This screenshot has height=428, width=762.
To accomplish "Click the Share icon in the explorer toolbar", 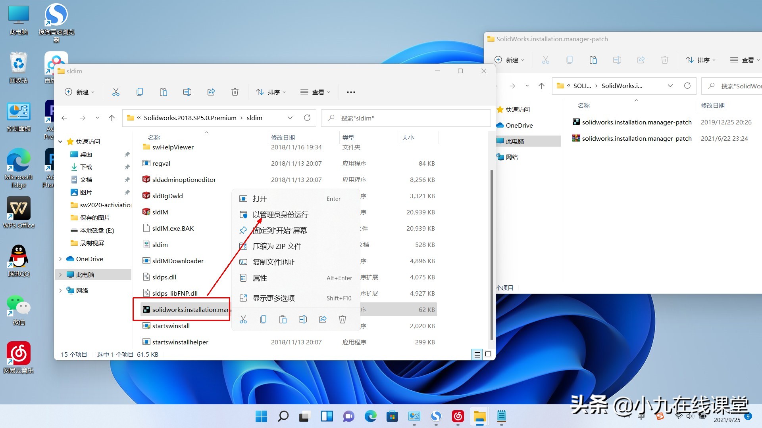I will pos(211,92).
